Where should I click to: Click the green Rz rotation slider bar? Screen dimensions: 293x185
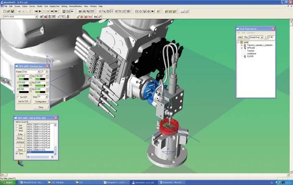point(40,92)
